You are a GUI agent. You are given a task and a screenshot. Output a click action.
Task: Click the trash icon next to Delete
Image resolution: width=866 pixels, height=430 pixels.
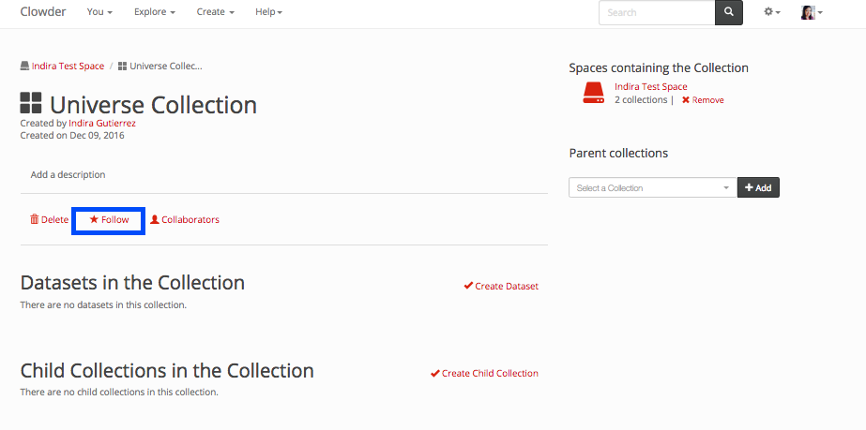coord(35,219)
